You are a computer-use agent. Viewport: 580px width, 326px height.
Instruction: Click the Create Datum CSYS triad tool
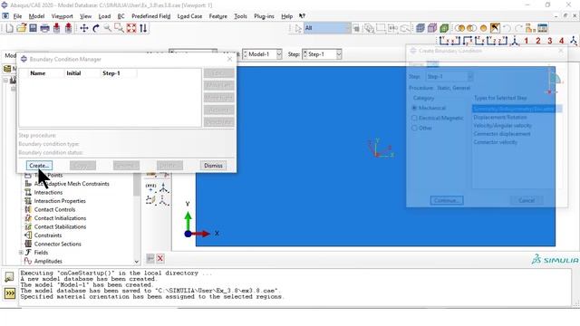tap(163, 187)
